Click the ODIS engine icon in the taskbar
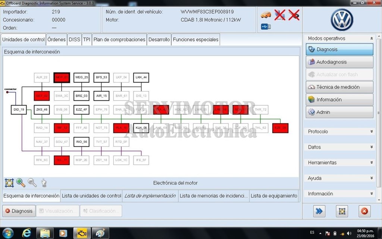 pos(82,233)
